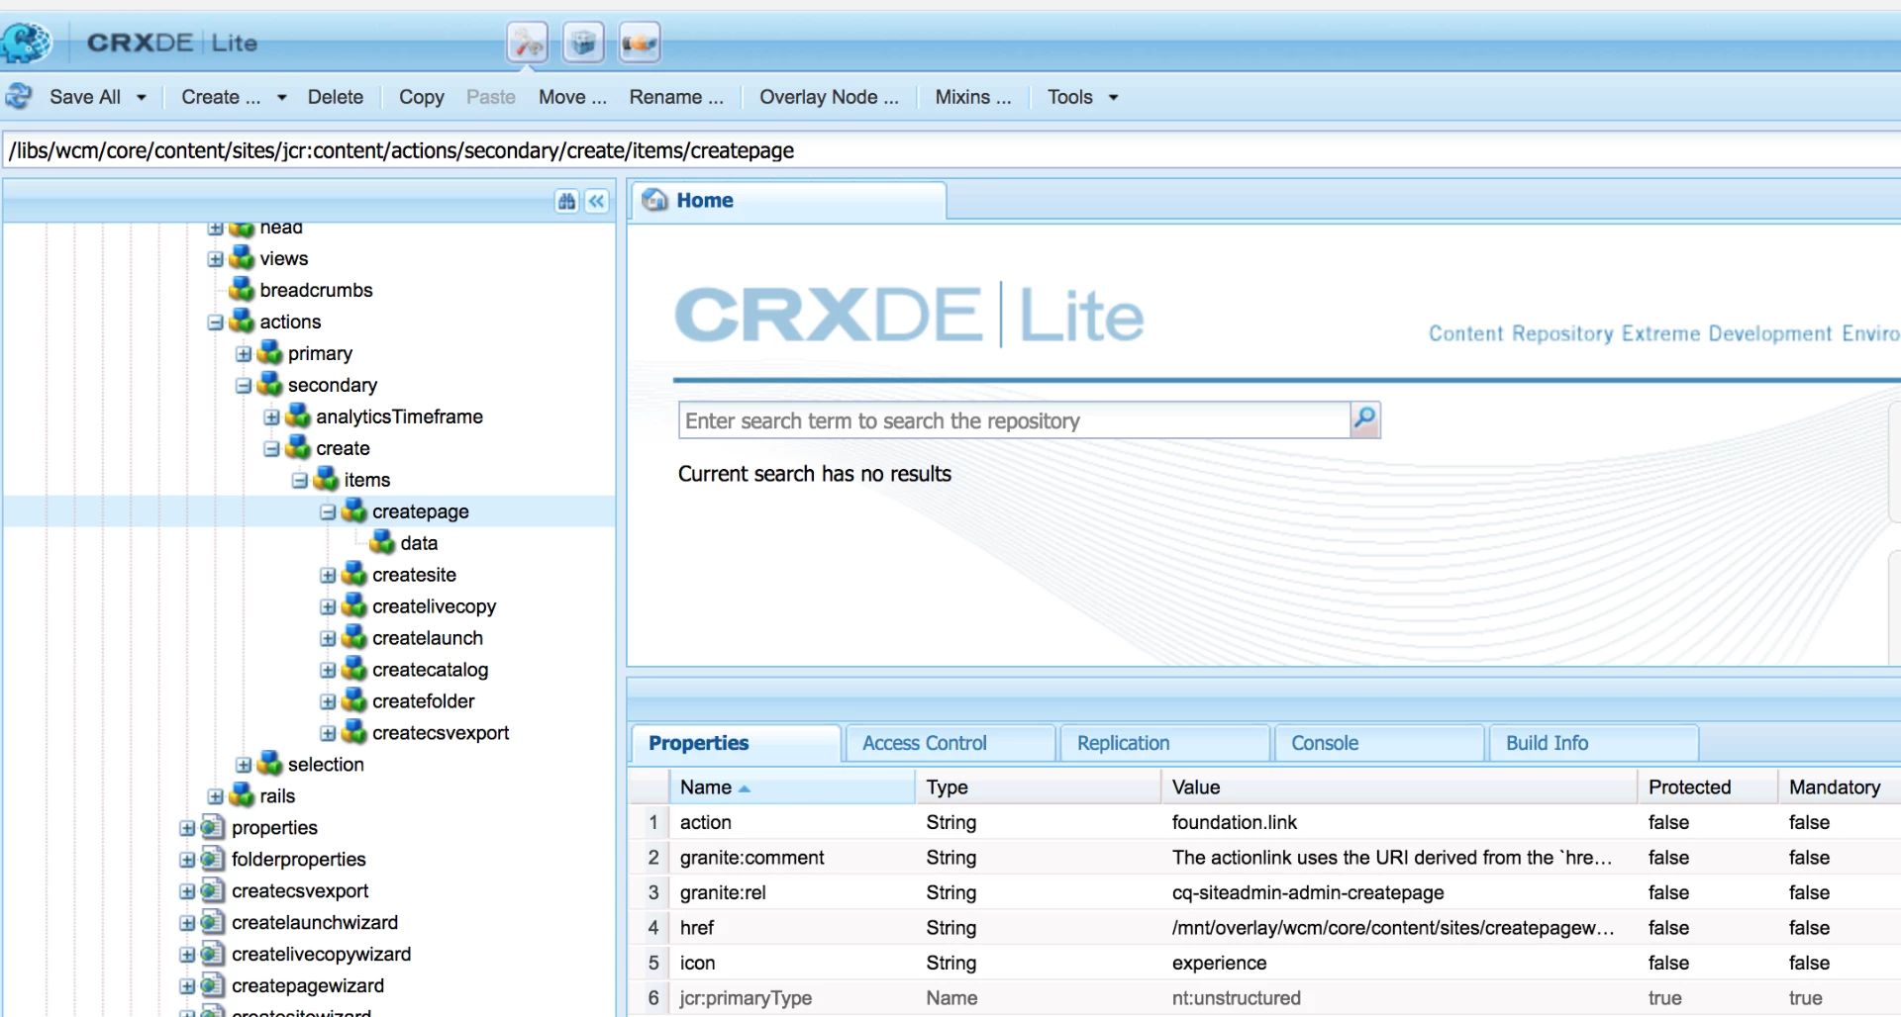
Task: Open repository search with the binoculars icon
Action: tap(567, 202)
